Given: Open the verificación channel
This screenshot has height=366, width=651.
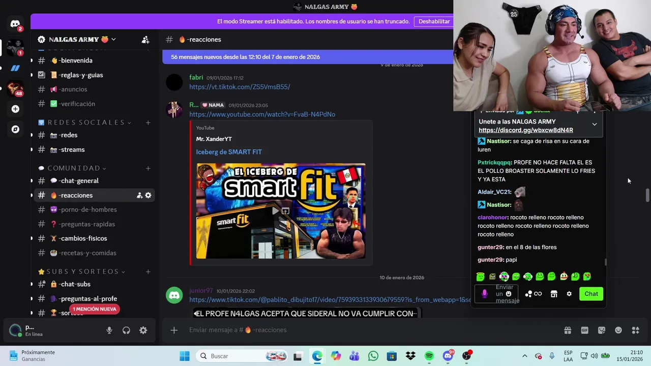Looking at the screenshot, I should [94, 104].
